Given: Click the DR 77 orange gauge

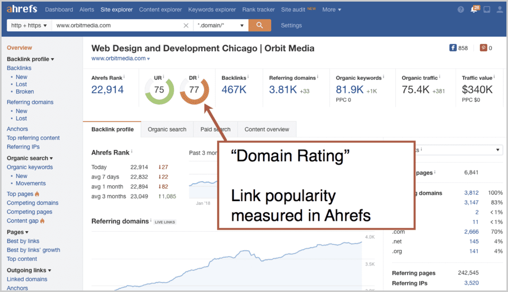Looking at the screenshot, I should pyautogui.click(x=194, y=90).
